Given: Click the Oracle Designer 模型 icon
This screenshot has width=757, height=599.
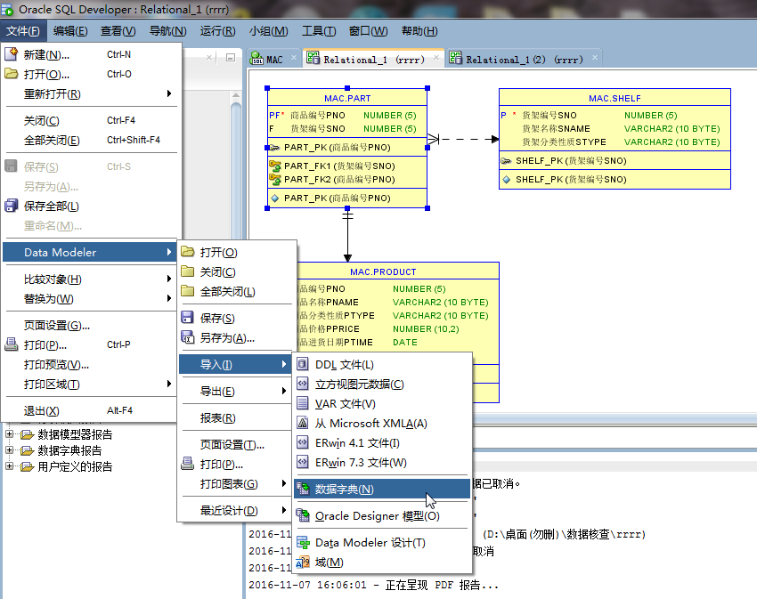Looking at the screenshot, I should tap(303, 515).
